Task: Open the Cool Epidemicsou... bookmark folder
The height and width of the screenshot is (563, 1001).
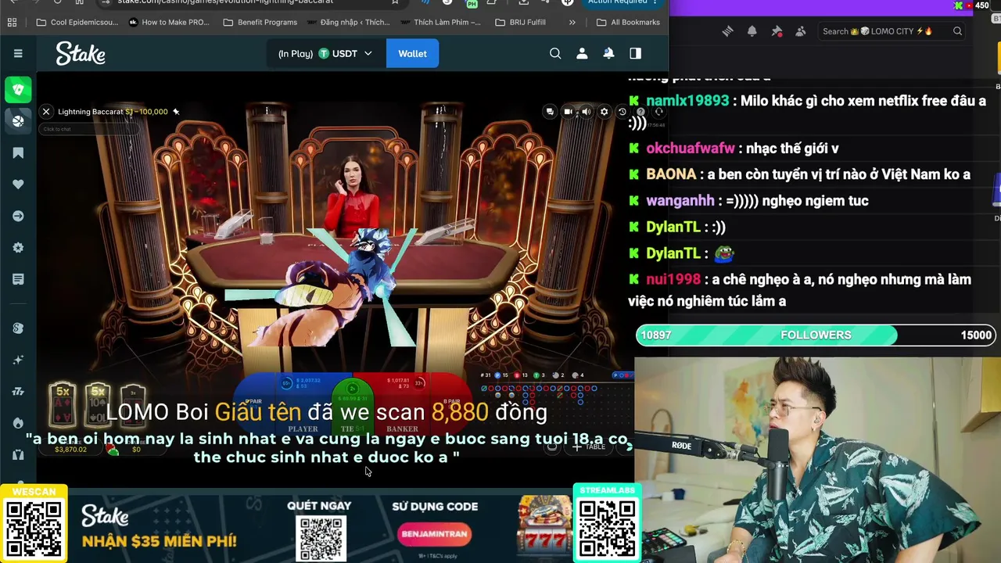Action: tap(77, 22)
